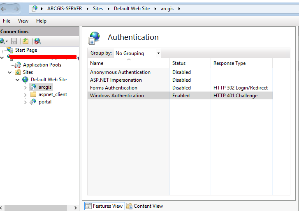Click HTTP 302 Login/Redirect response type

coord(241,88)
